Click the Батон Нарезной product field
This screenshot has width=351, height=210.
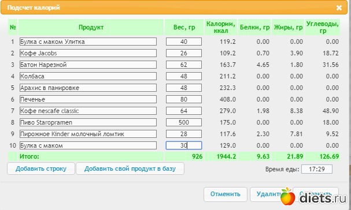pos(88,65)
